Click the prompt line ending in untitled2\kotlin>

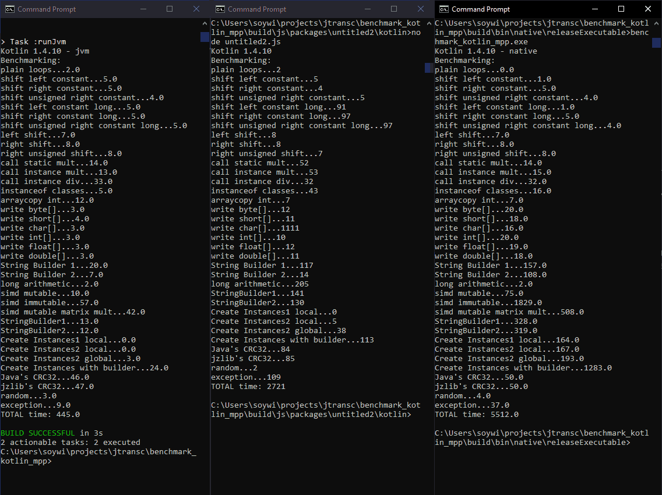(311, 415)
